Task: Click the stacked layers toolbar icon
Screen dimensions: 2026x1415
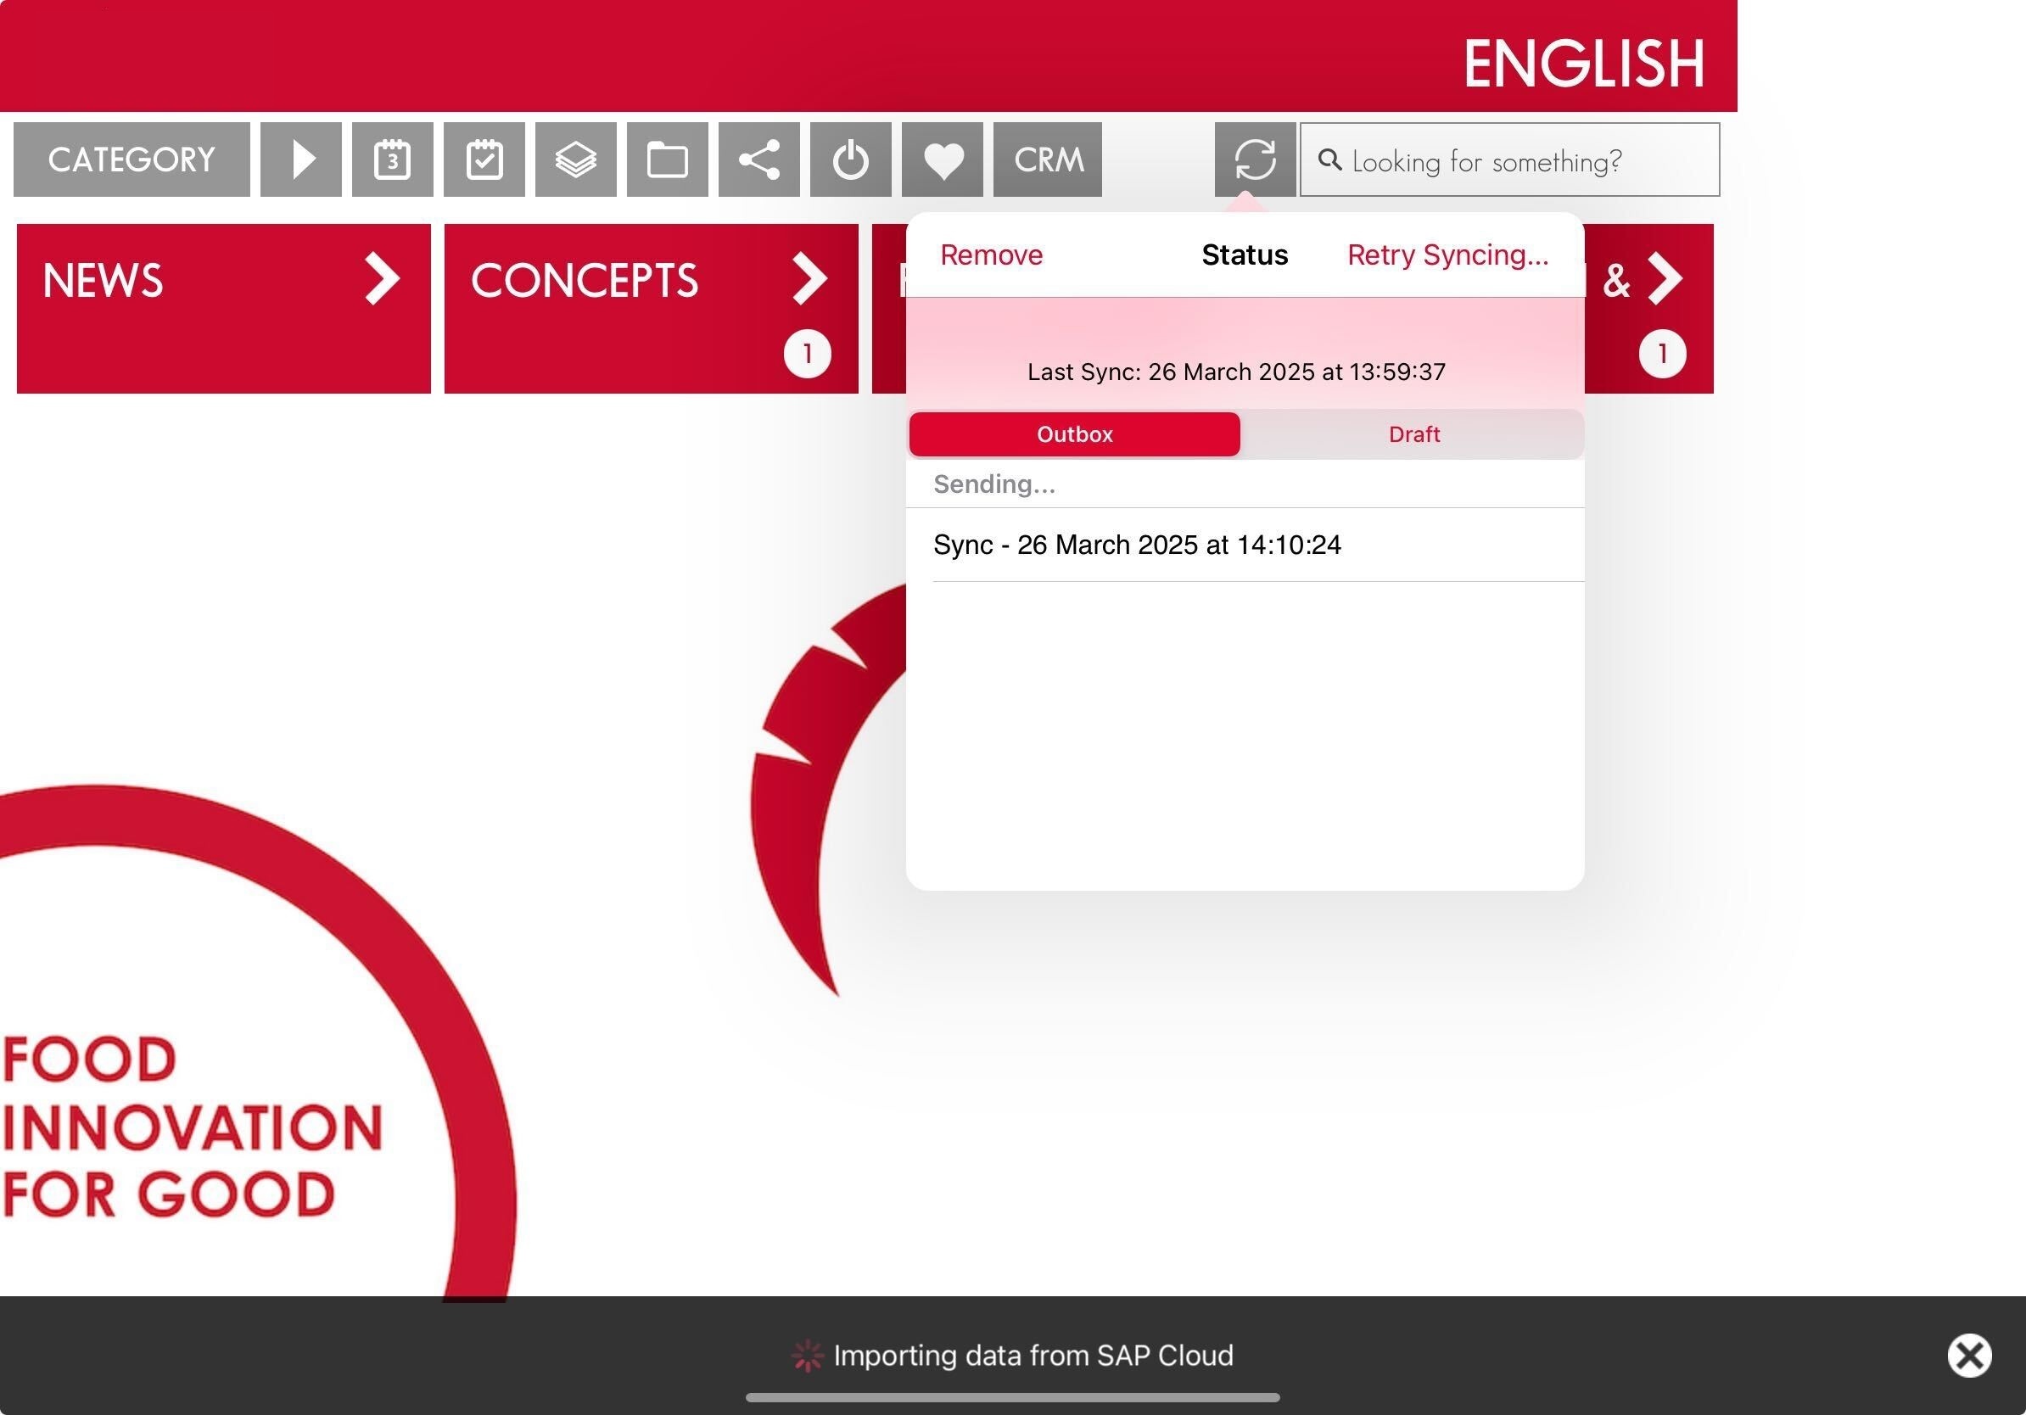Action: click(575, 159)
